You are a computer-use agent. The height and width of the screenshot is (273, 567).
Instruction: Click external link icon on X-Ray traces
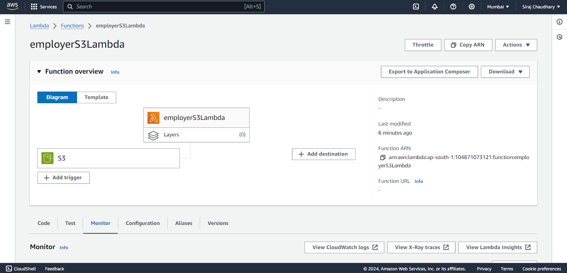pos(446,248)
